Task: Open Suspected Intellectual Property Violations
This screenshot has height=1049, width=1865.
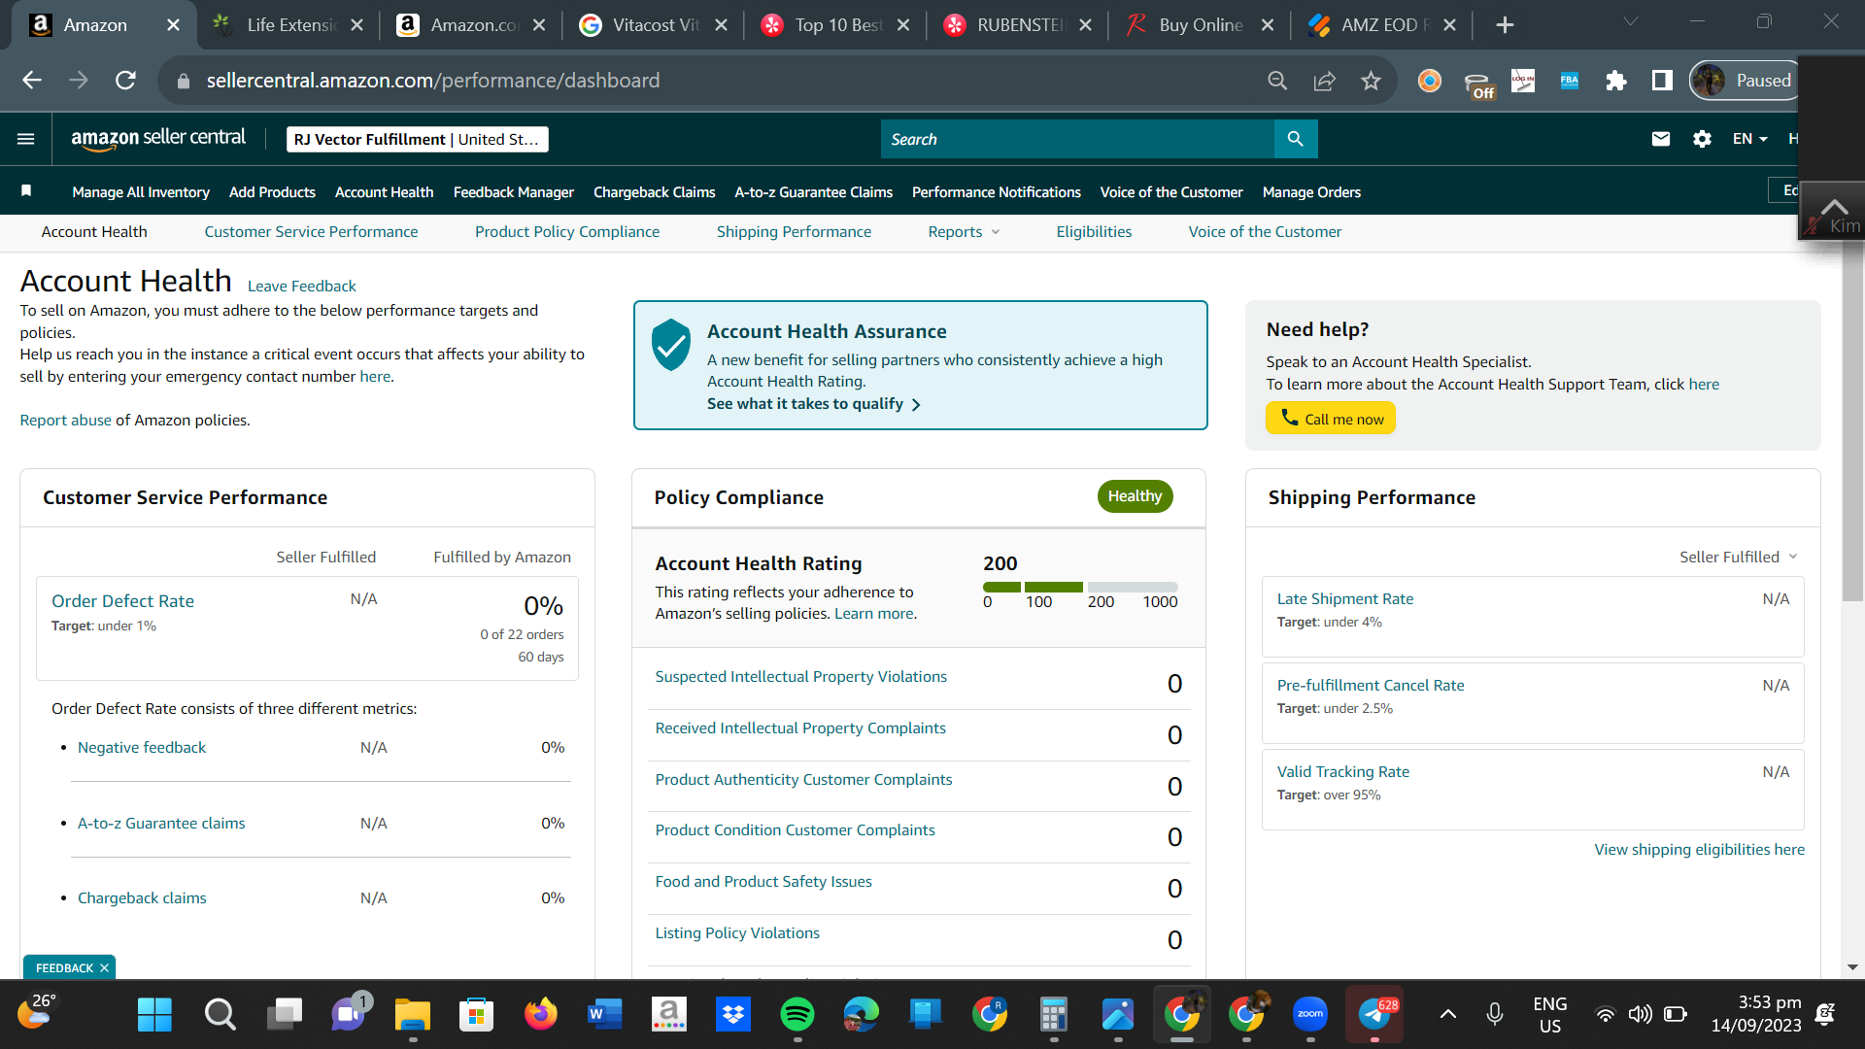Action: click(x=801, y=677)
